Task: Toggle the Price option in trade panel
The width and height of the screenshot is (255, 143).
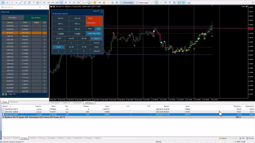Action: click(90, 29)
